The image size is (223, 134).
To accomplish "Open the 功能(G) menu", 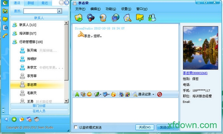I will pyautogui.click(x=111, y=9).
